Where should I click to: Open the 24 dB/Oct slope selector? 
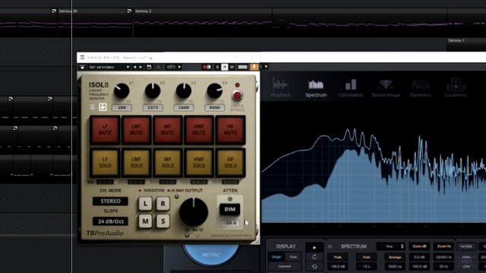[110, 221]
